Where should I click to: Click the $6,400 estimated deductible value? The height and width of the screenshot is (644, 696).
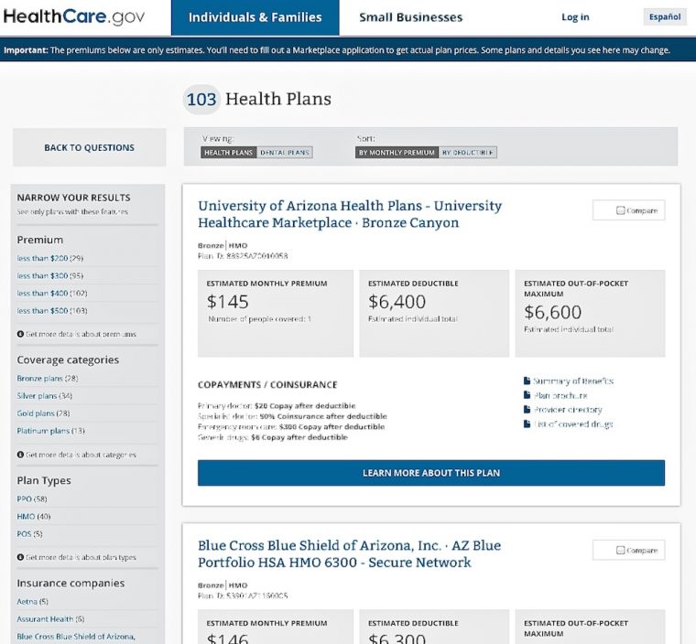point(397,302)
